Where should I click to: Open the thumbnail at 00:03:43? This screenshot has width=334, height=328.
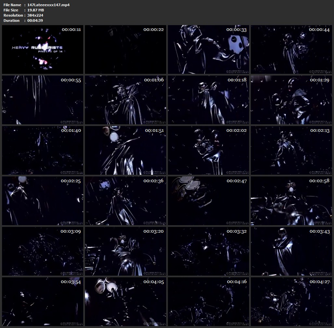click(291, 251)
